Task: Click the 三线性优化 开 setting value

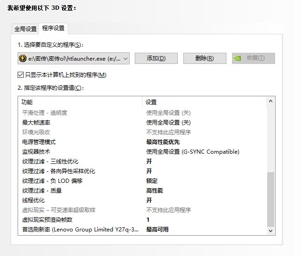Action: [149, 162]
